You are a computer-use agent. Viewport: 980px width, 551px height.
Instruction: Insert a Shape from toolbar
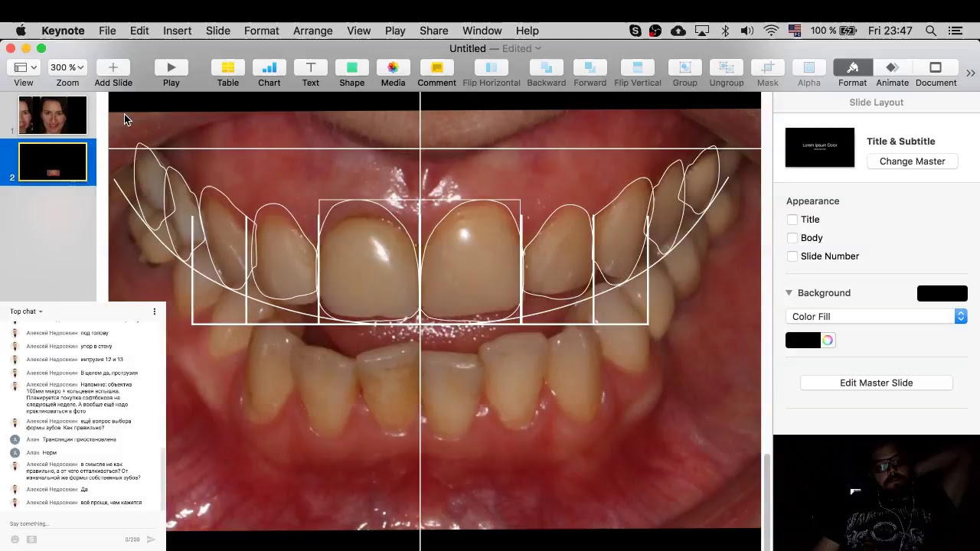pyautogui.click(x=351, y=67)
